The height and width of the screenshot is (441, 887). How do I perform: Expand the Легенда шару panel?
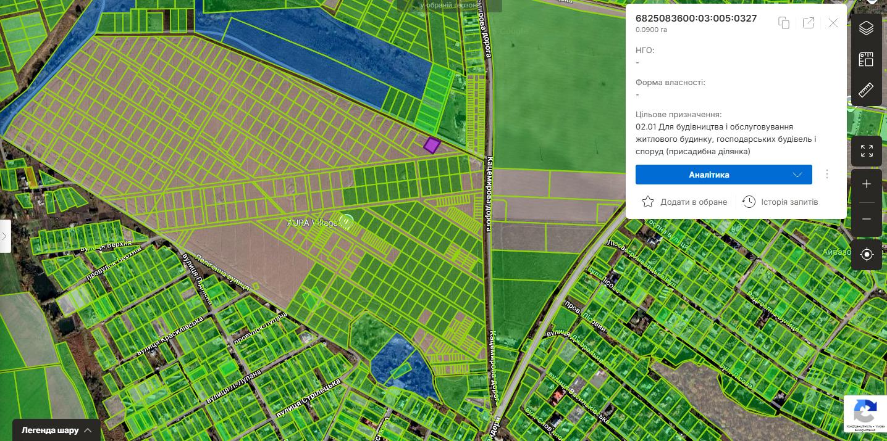click(57, 430)
